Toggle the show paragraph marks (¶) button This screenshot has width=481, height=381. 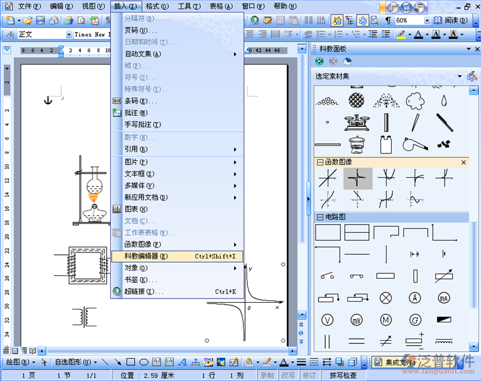coord(388,20)
